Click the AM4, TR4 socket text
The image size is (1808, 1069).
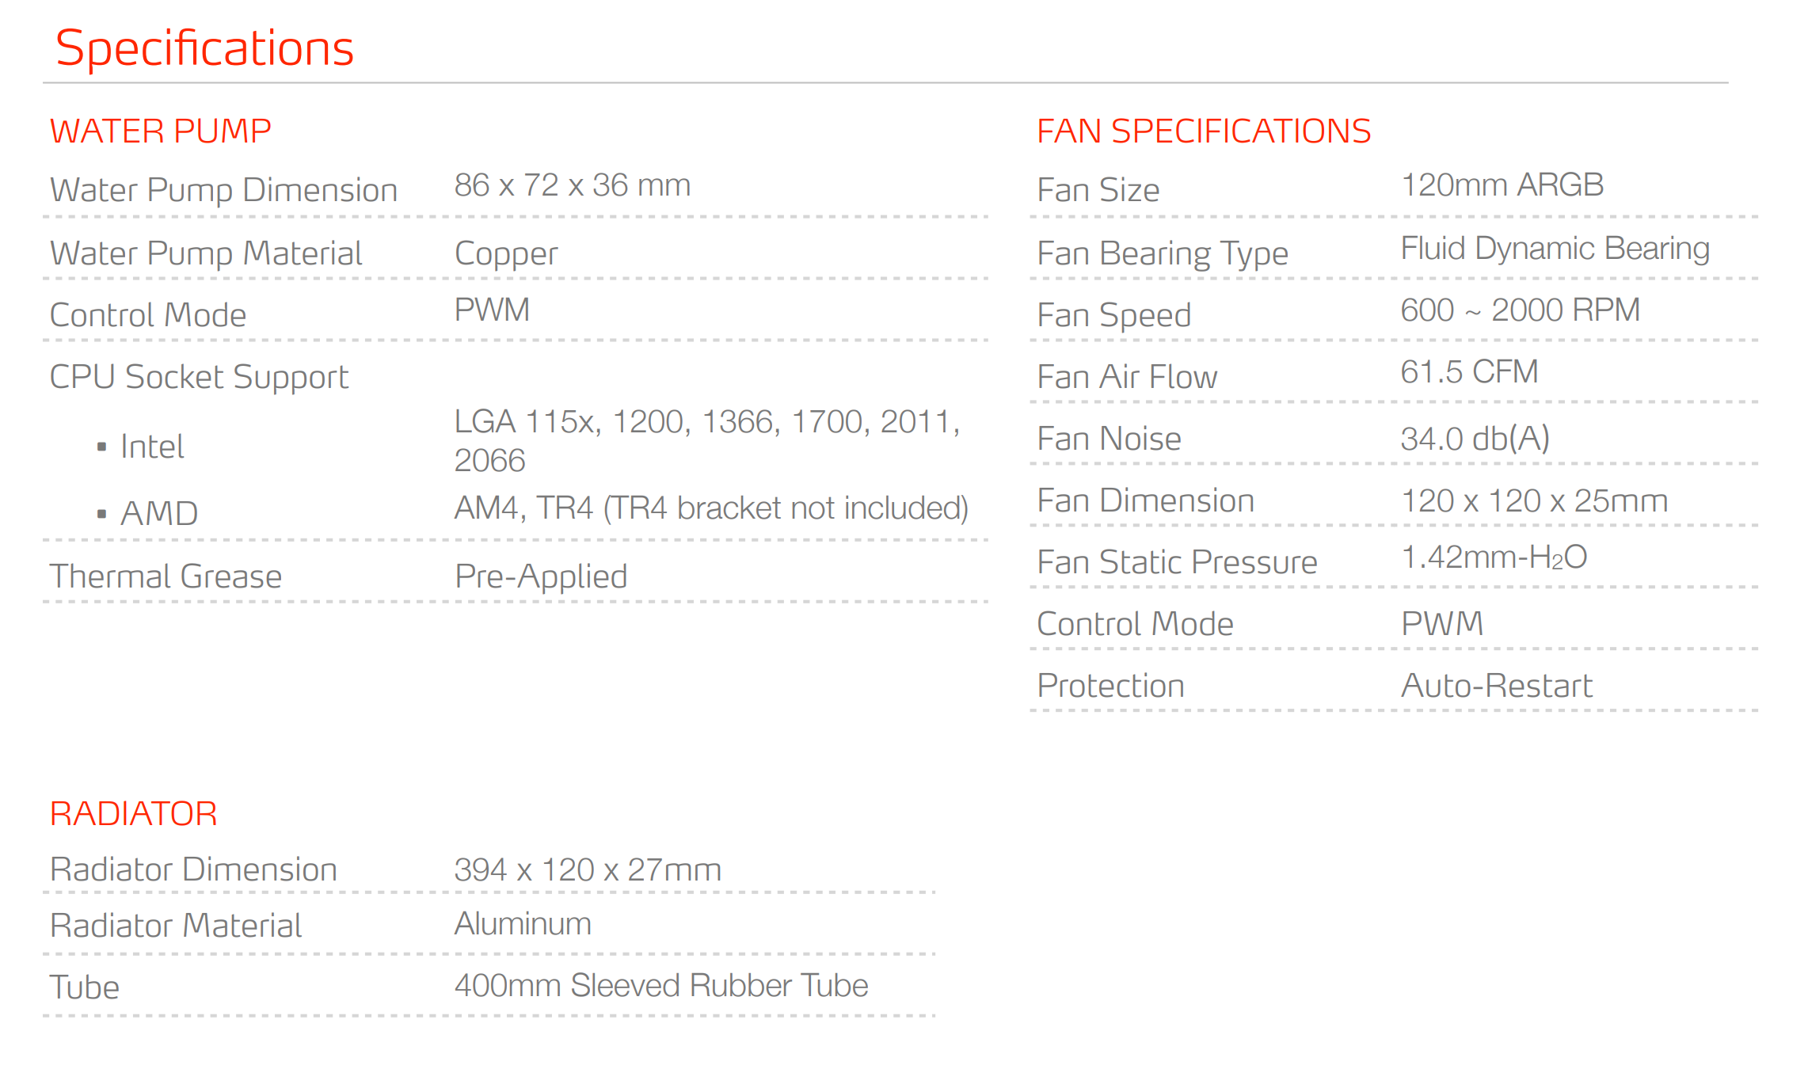[x=710, y=508]
